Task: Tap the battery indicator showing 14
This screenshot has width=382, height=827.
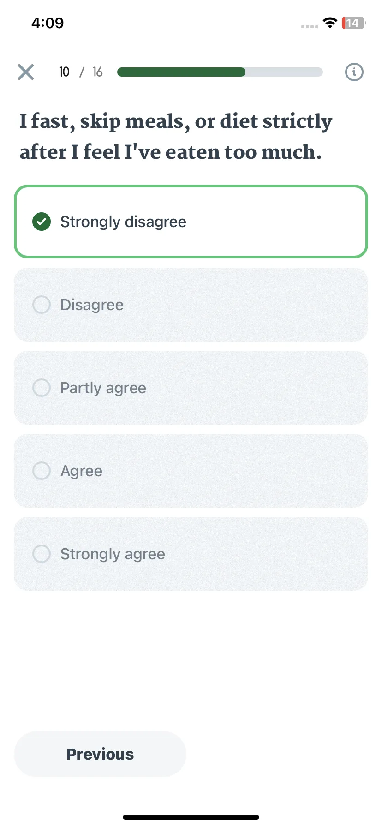Action: point(353,23)
